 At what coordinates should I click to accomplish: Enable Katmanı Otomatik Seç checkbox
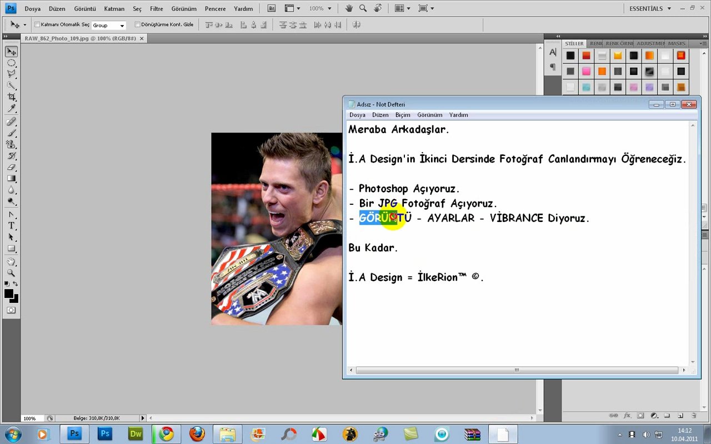(37, 25)
